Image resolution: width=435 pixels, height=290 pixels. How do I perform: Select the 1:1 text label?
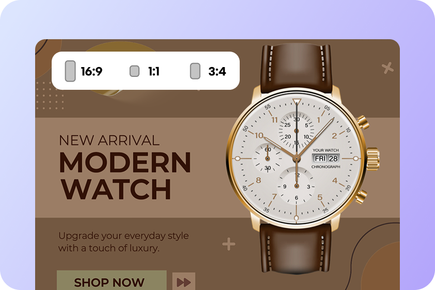153,71
